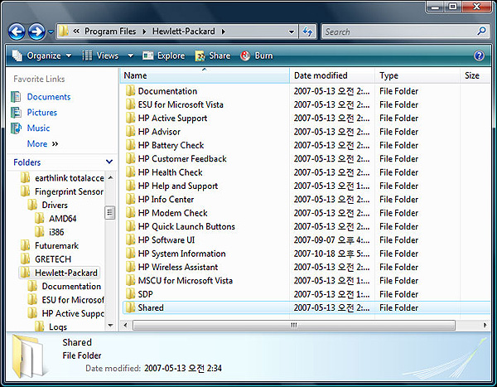Open Documents favorite link
The image size is (497, 387).
point(49,97)
